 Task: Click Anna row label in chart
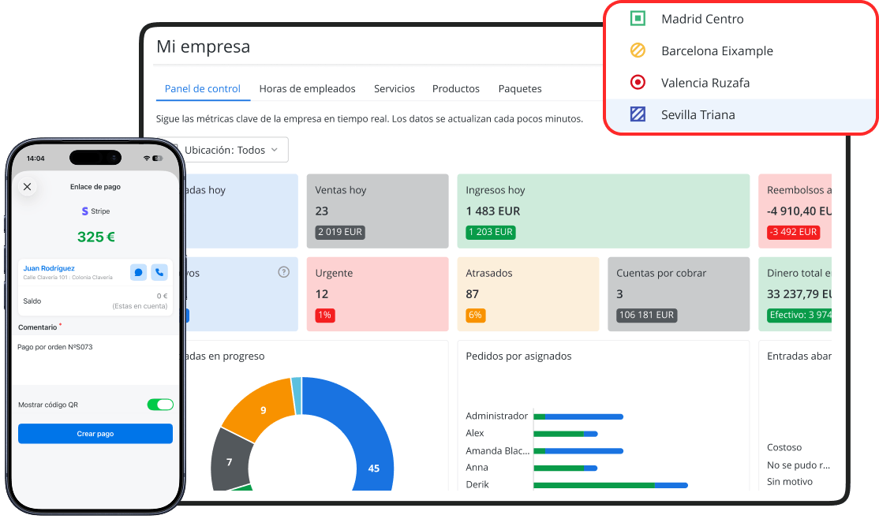[477, 468]
